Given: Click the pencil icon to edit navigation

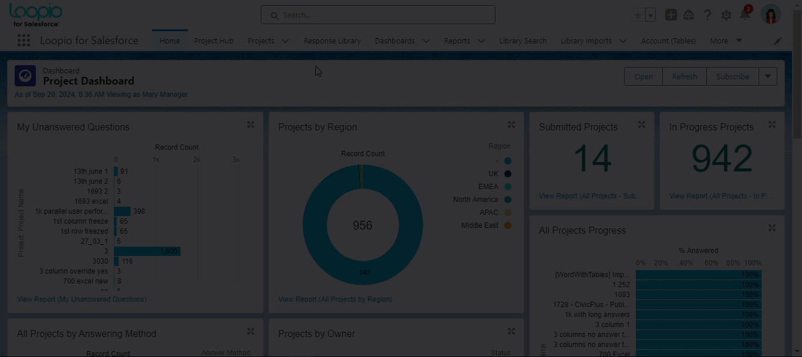Looking at the screenshot, I should (778, 41).
